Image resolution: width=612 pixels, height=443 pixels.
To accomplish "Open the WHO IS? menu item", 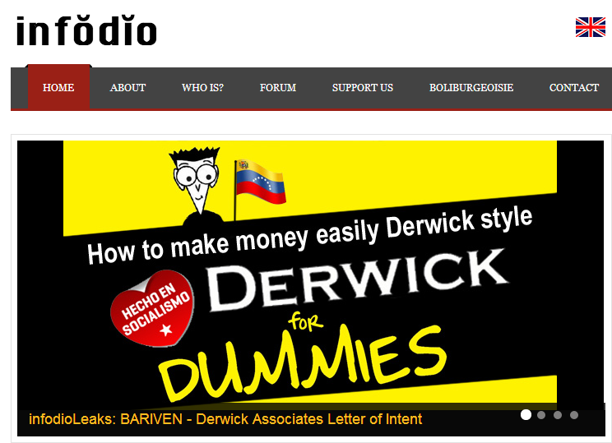I will coord(202,88).
